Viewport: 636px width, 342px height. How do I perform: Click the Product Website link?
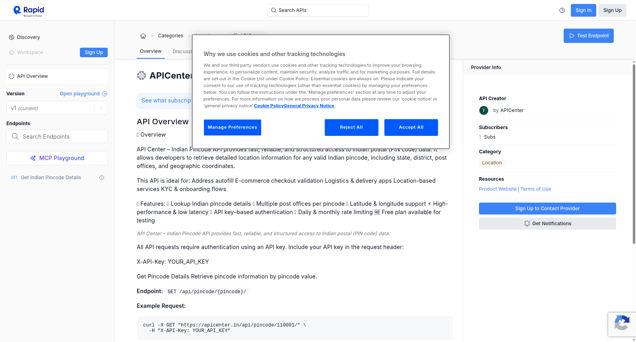pyautogui.click(x=498, y=189)
